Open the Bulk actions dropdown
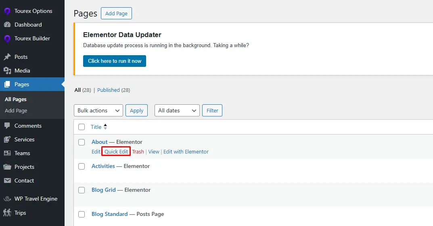The height and width of the screenshot is (226, 433). (98, 110)
